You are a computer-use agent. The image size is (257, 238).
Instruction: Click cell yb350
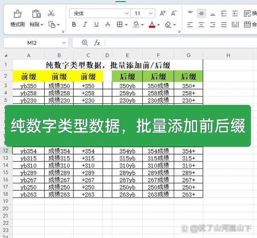coord(29,86)
